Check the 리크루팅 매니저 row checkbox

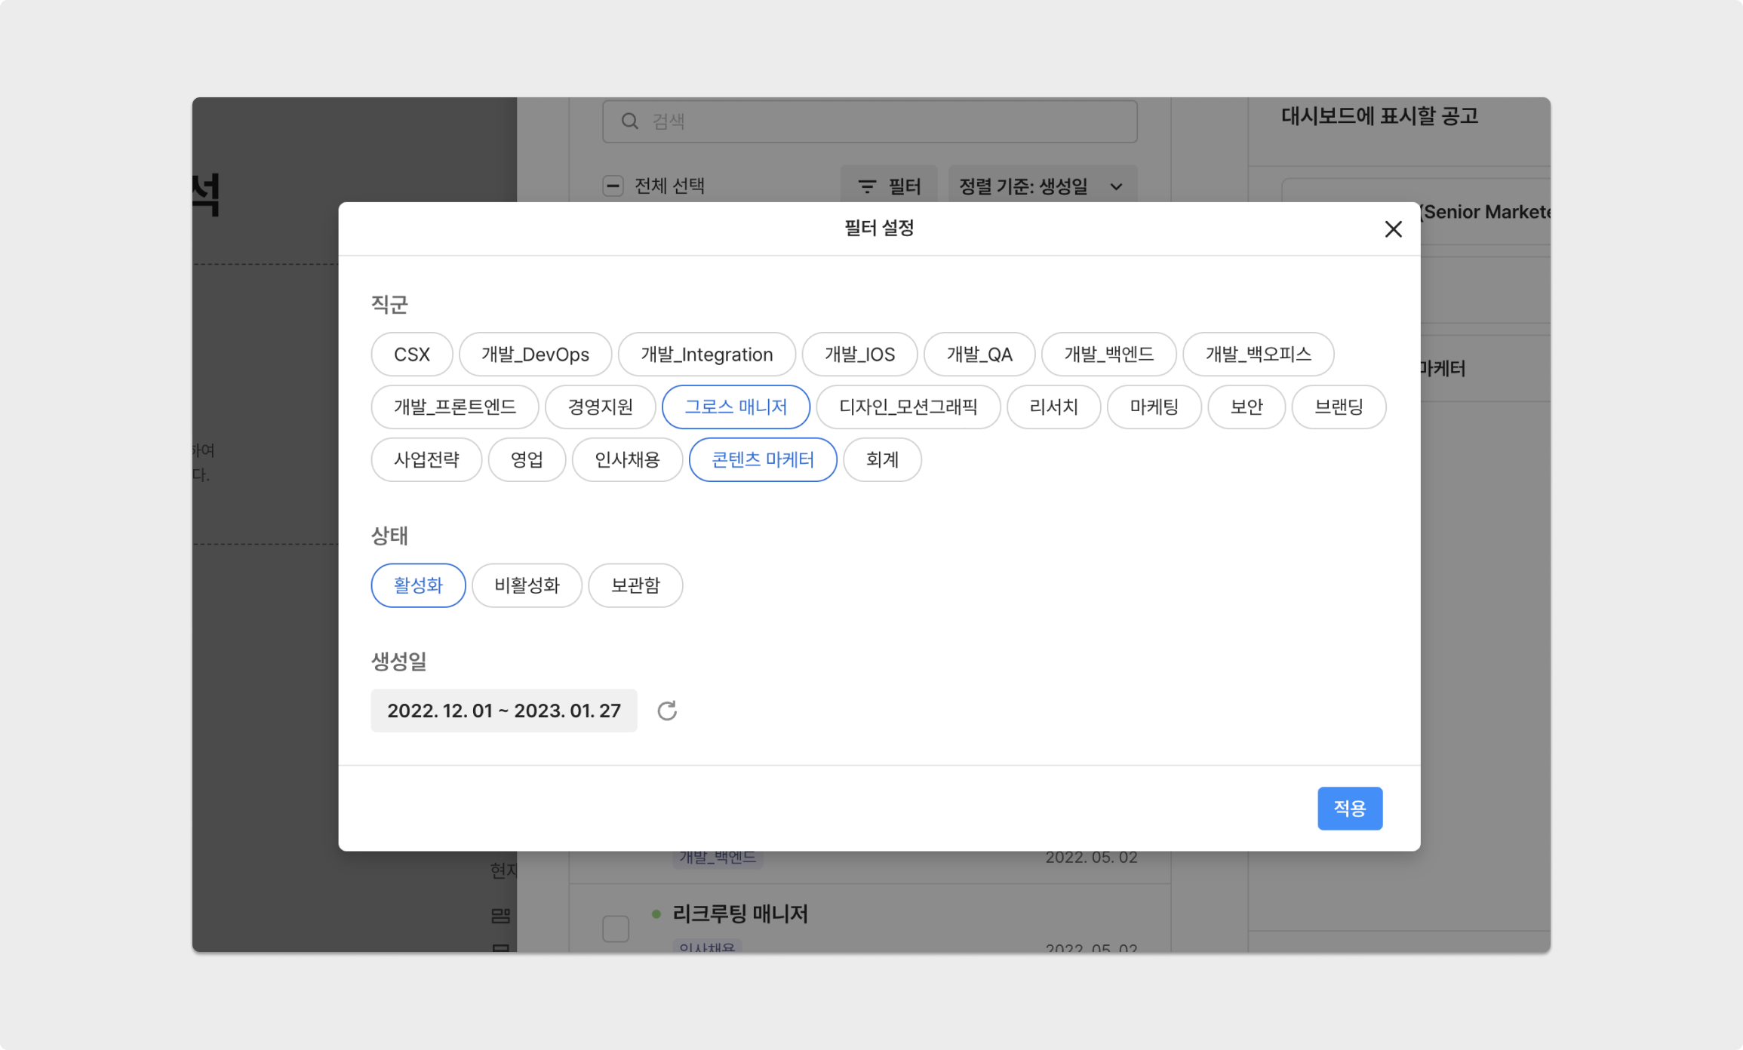click(x=616, y=929)
